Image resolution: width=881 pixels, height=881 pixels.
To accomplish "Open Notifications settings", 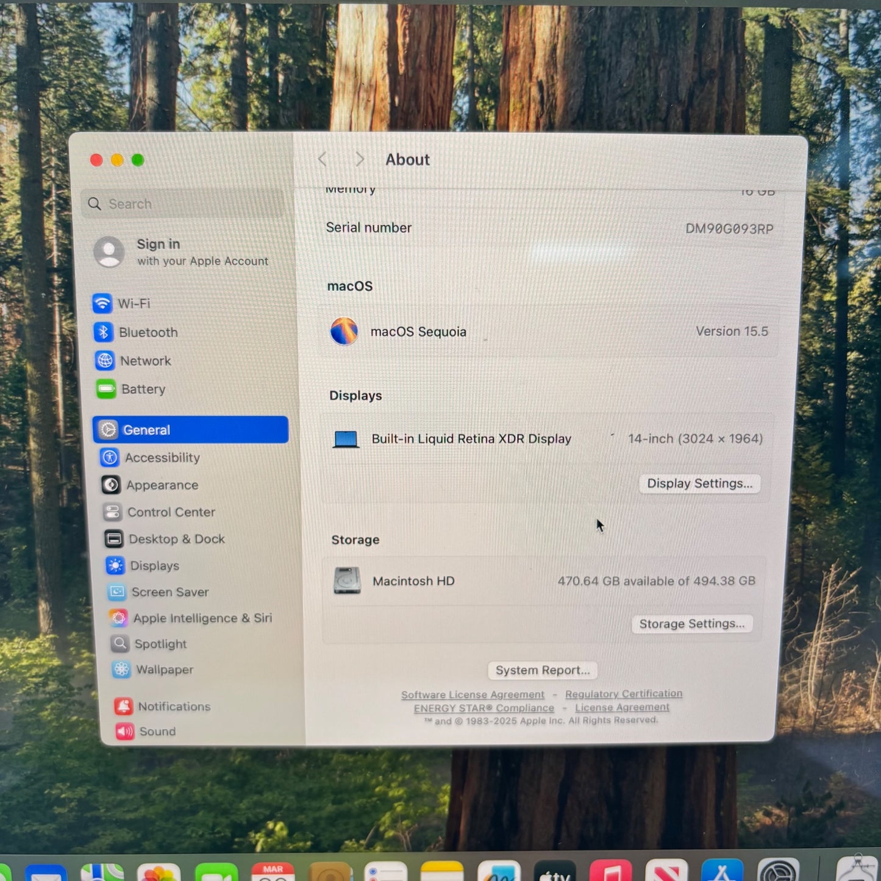I will [x=173, y=707].
